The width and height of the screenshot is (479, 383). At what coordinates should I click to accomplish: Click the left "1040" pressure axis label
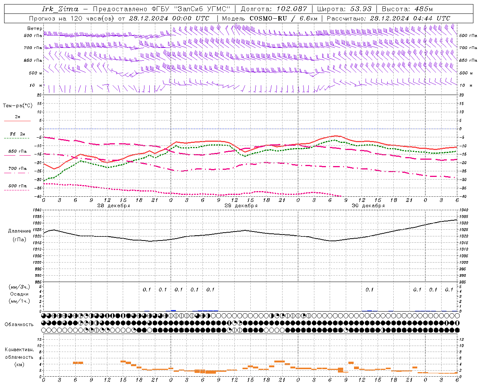pos(37,210)
